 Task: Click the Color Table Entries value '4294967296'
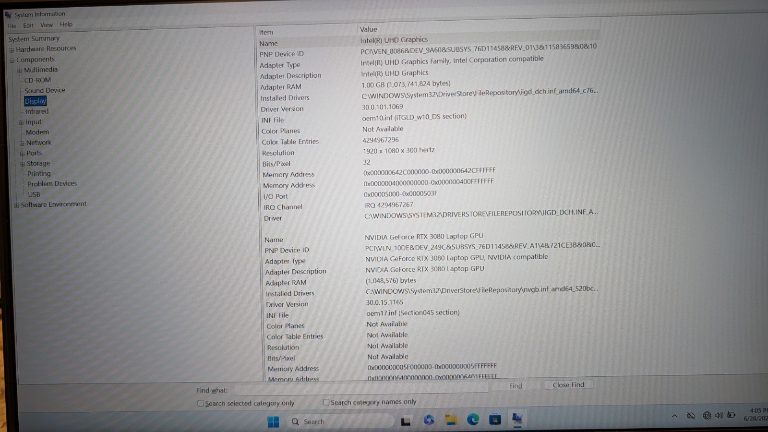[x=381, y=140]
